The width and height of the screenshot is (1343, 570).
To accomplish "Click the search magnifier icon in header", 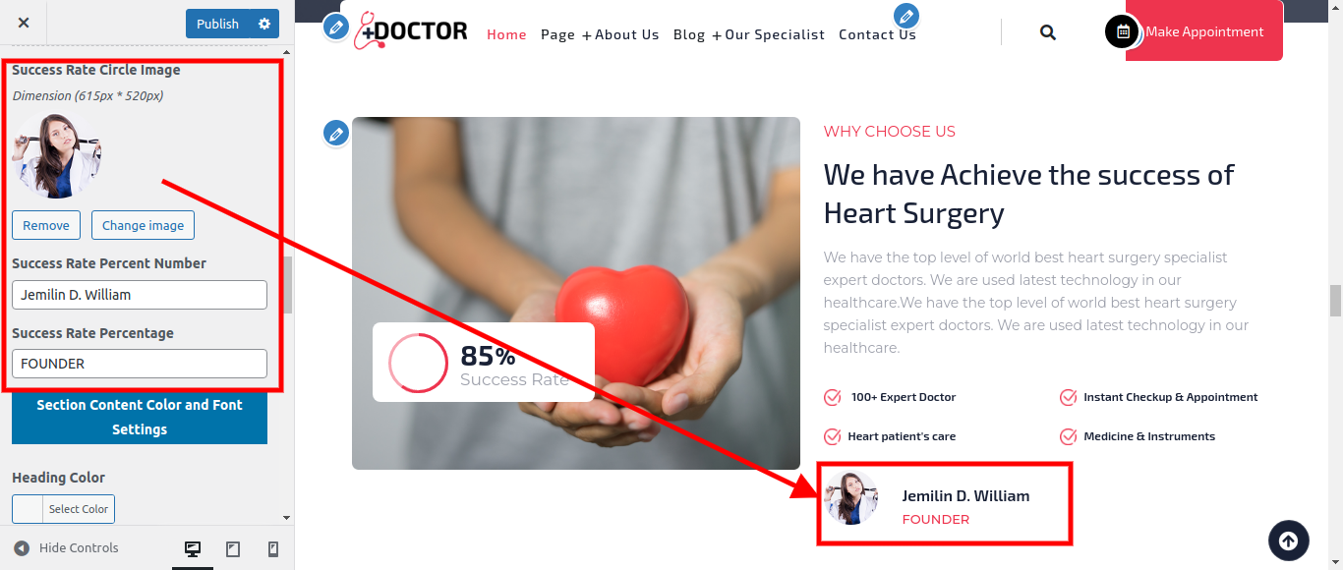I will point(1048,32).
